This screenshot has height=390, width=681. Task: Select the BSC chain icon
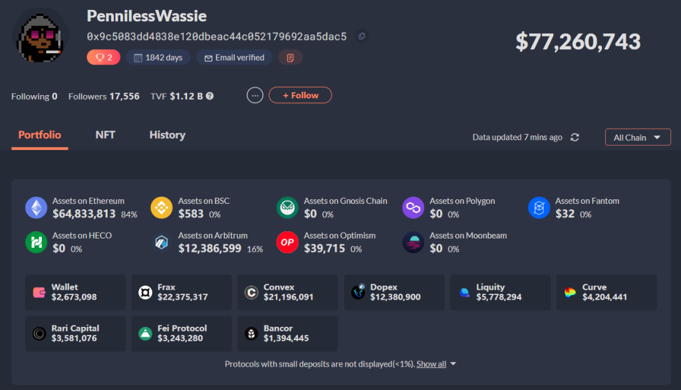162,207
